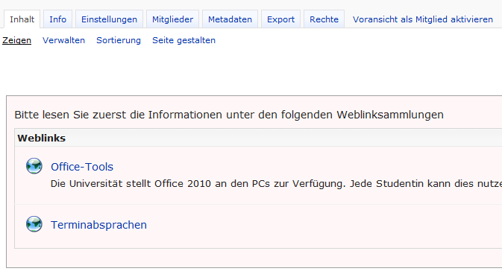
Task: Switch to the Info tab
Action: pyautogui.click(x=57, y=19)
